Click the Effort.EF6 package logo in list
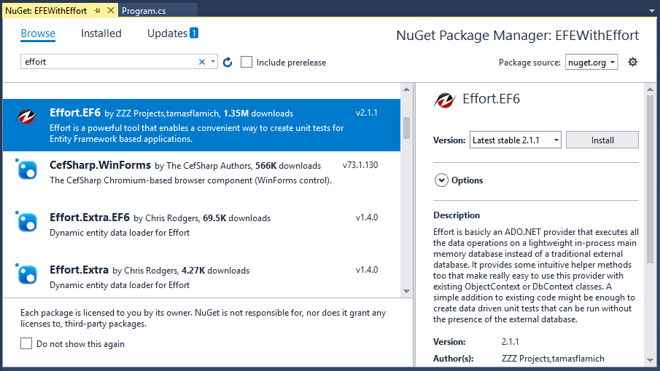660x371 pixels. pyautogui.click(x=26, y=116)
